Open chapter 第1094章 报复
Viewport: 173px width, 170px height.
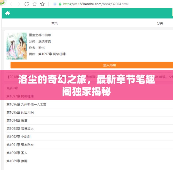17,121
